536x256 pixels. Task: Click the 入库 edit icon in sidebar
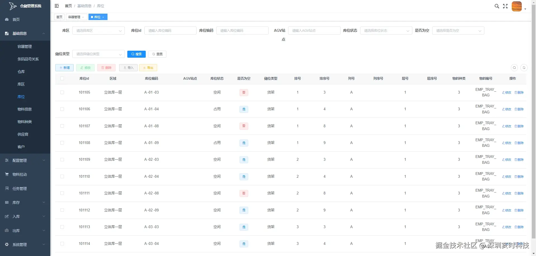click(7, 216)
